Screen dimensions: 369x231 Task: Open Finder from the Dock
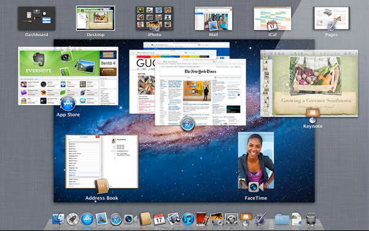(x=58, y=219)
